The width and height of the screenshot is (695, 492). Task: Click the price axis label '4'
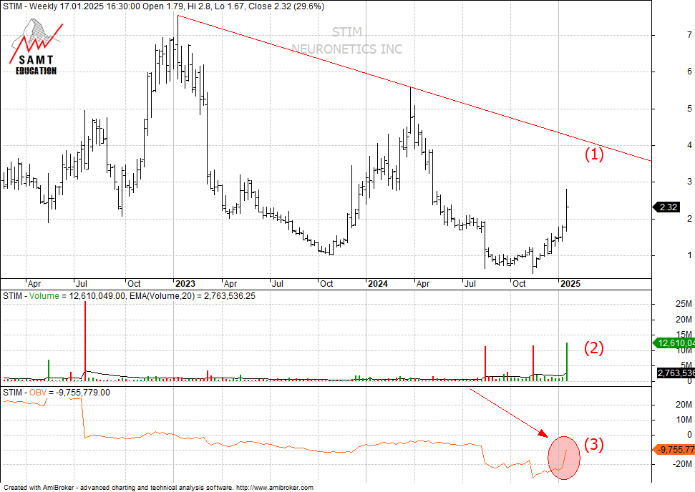tap(689, 145)
